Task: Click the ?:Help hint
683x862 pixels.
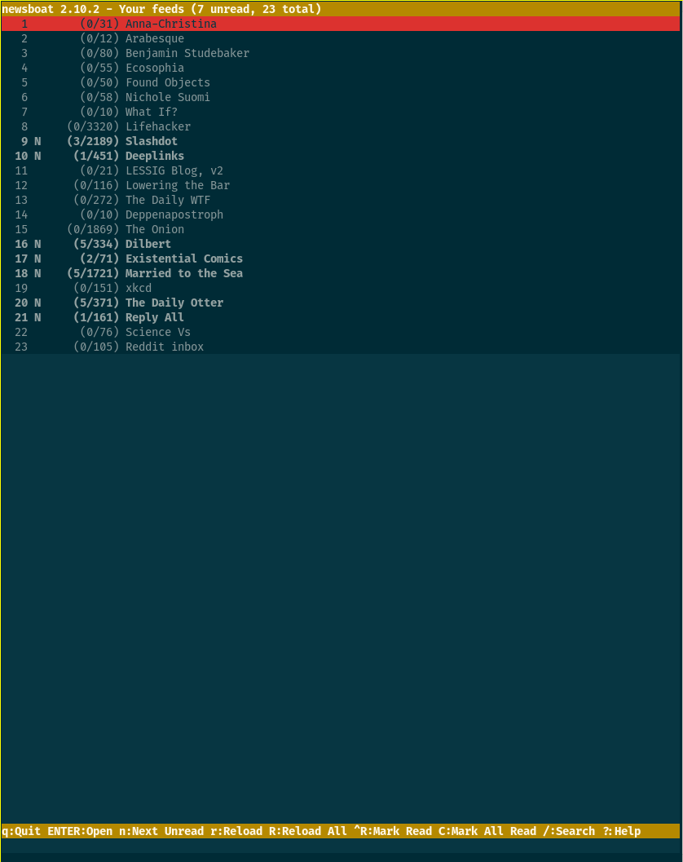Action: coord(621,831)
